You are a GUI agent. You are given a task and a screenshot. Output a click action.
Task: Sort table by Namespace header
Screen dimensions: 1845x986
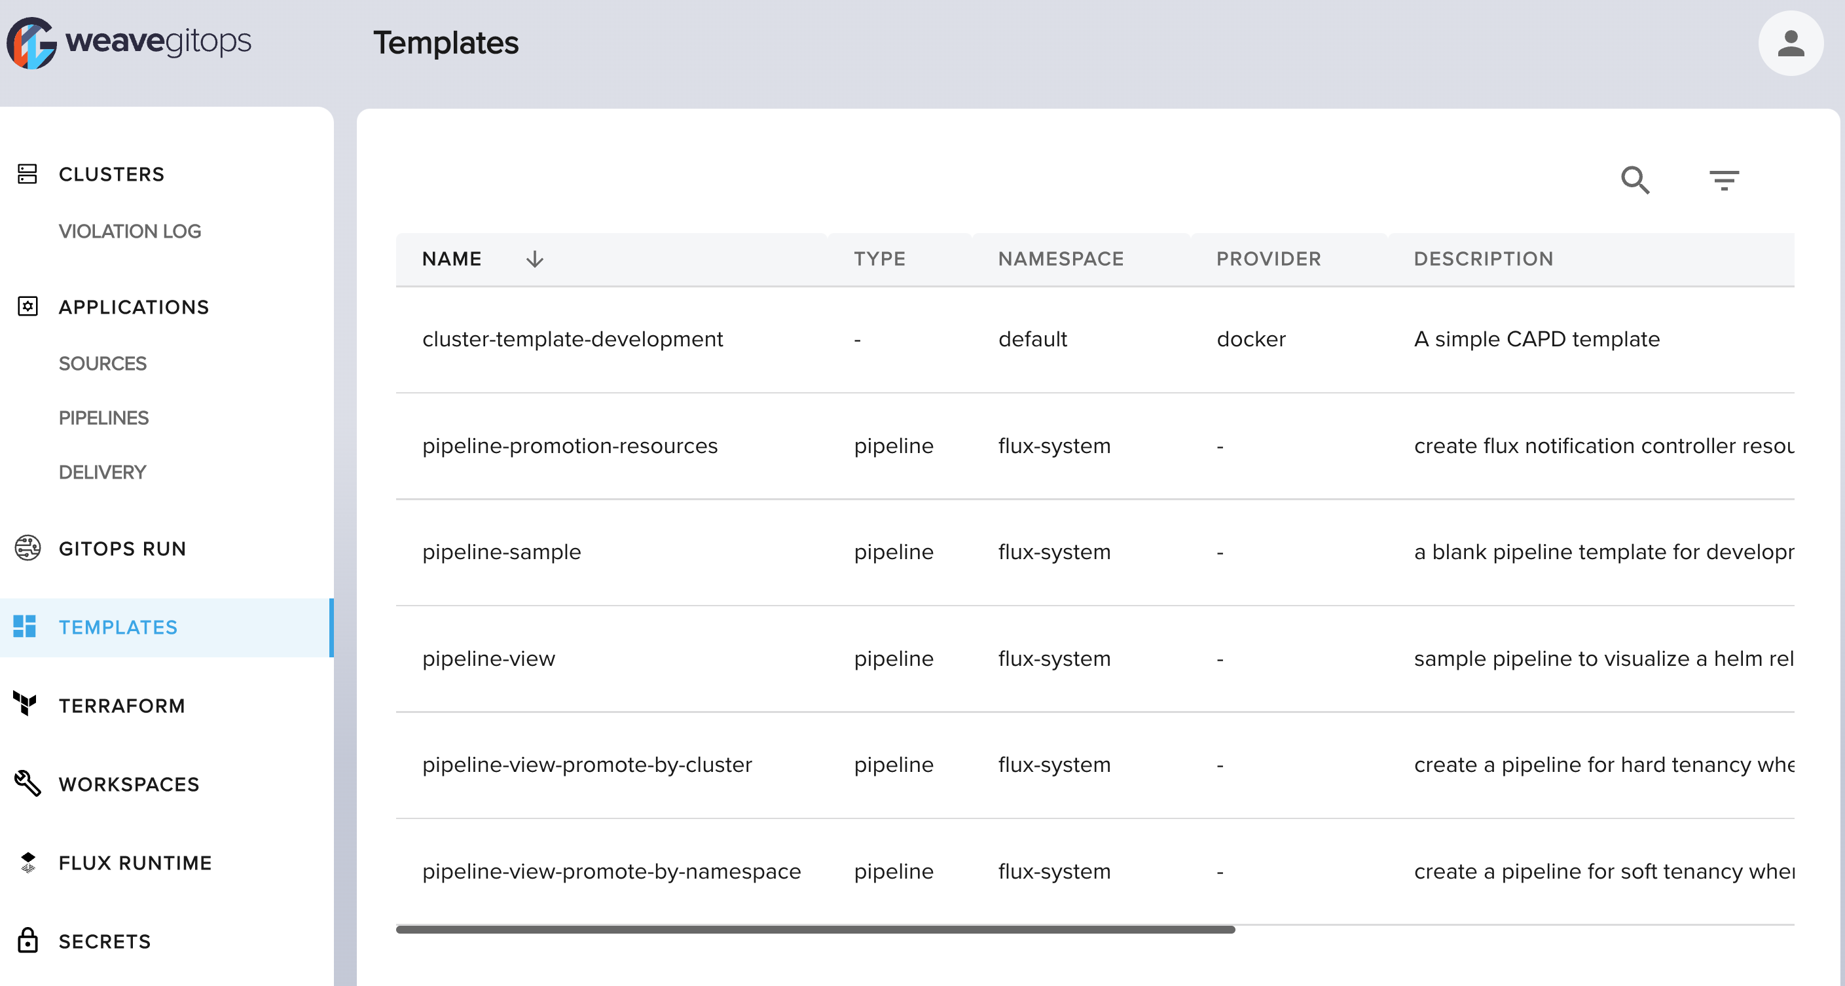click(x=1061, y=259)
